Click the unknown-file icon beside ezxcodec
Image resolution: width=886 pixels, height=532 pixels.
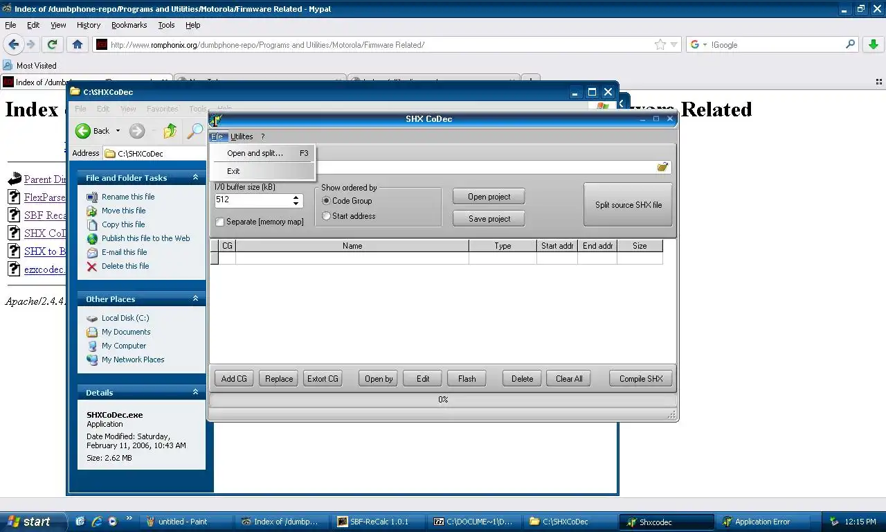pos(14,269)
